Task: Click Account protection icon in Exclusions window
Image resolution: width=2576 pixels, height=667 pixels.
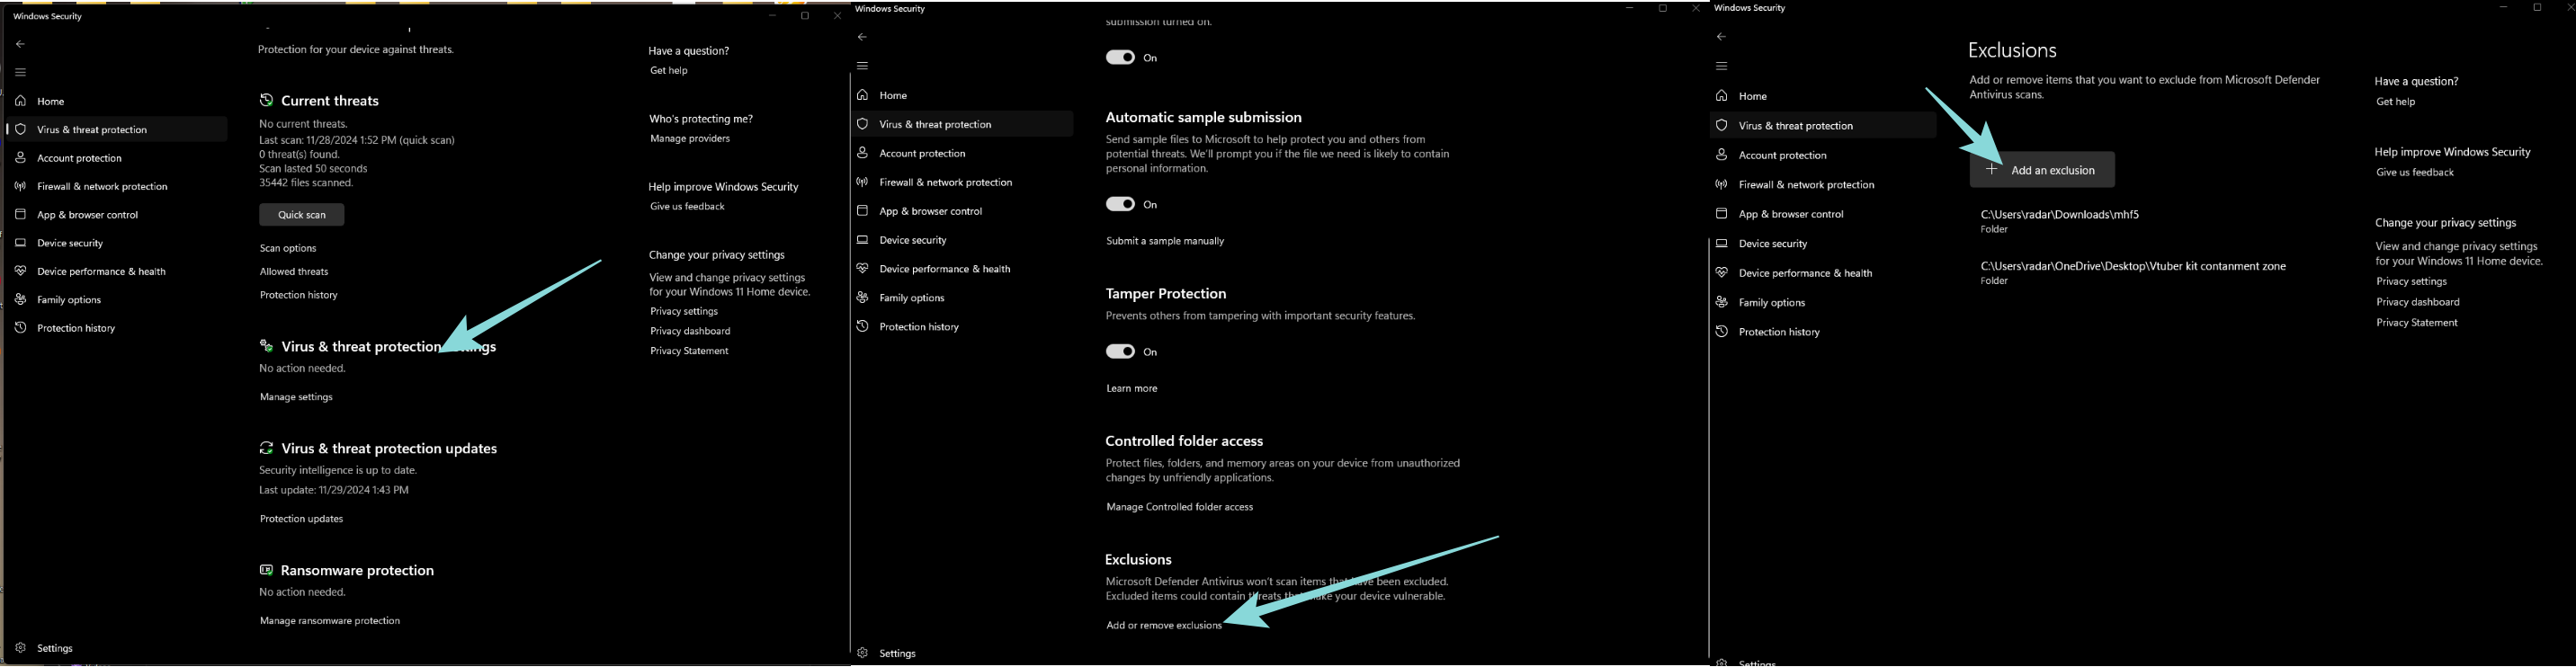Action: point(1721,155)
